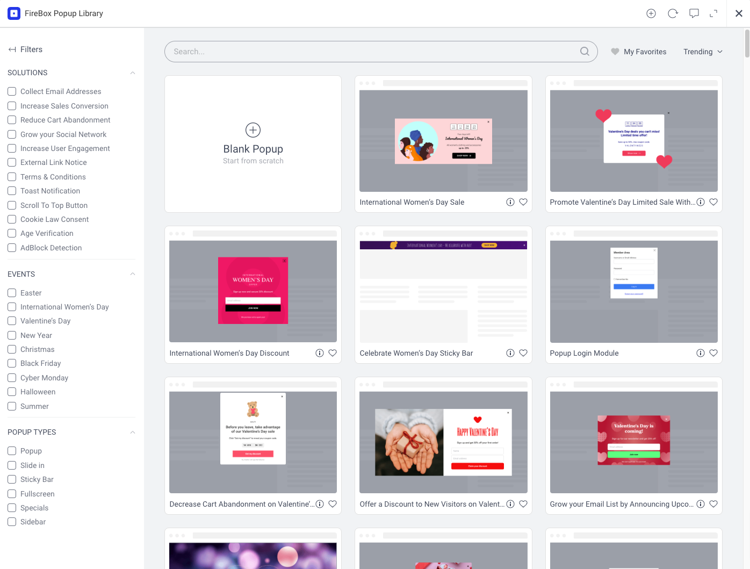Image resolution: width=750 pixels, height=569 pixels.
Task: Click the search magnifier icon
Action: click(585, 52)
